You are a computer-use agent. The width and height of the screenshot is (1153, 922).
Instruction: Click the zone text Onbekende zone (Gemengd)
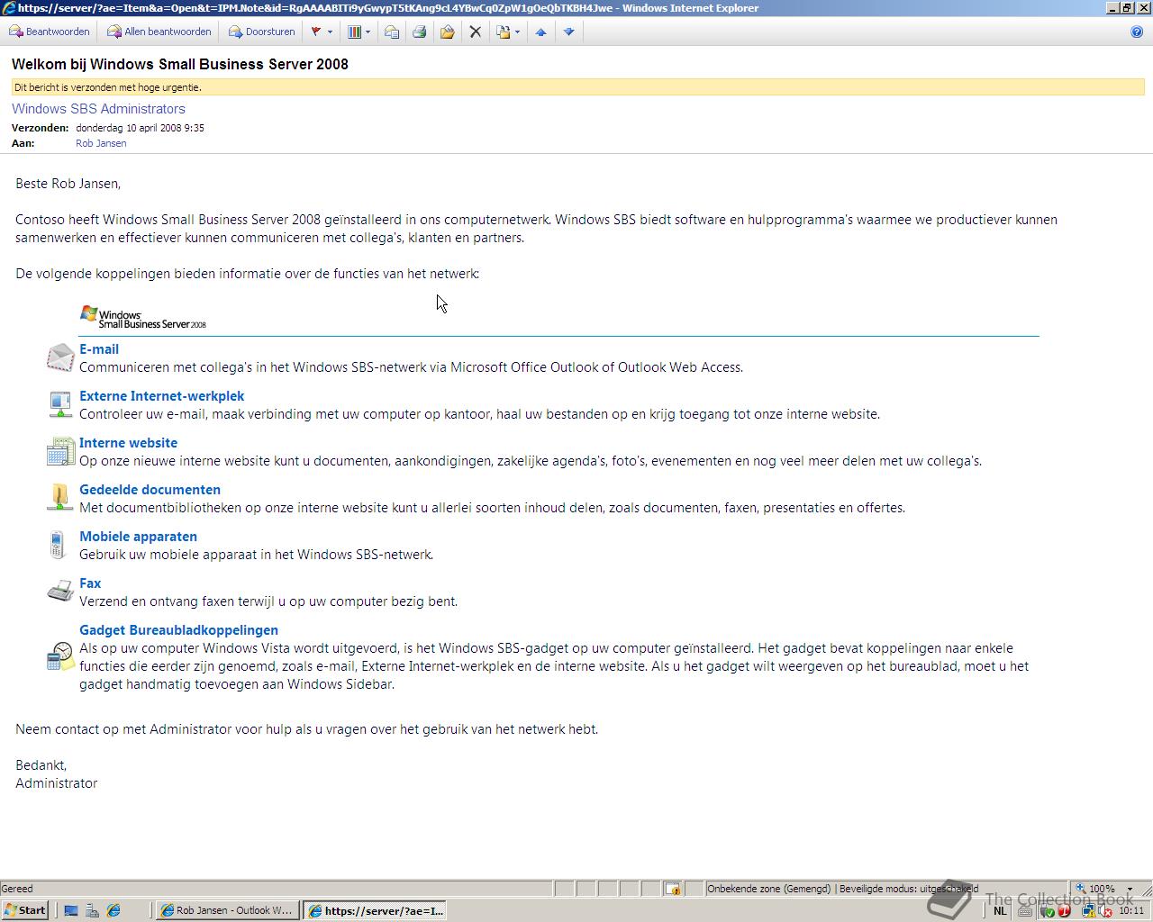point(768,889)
